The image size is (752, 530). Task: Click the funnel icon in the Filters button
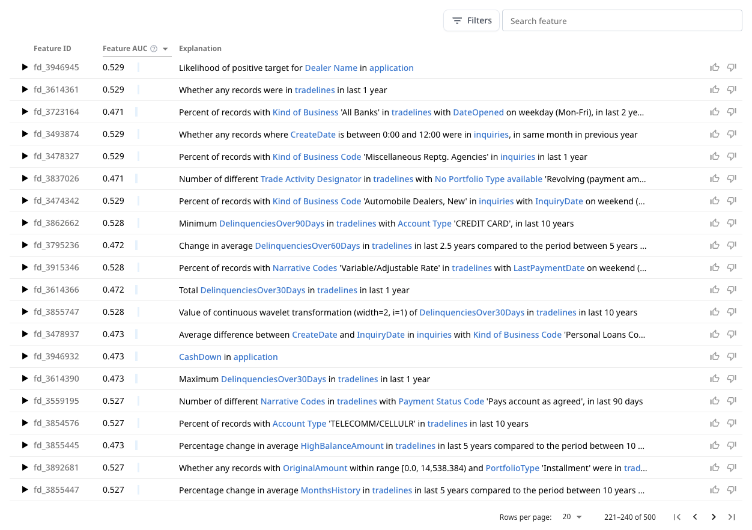point(457,20)
